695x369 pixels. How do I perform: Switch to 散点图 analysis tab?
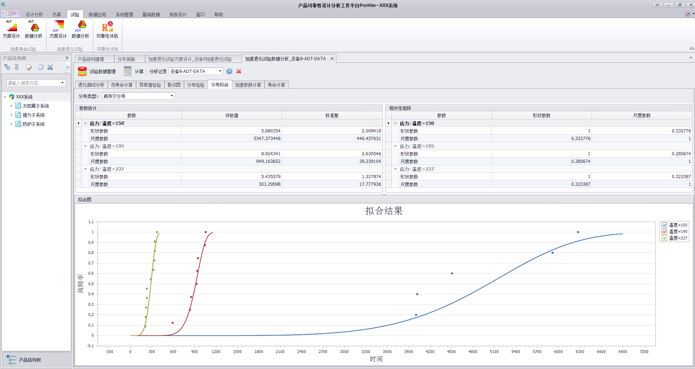tap(174, 85)
